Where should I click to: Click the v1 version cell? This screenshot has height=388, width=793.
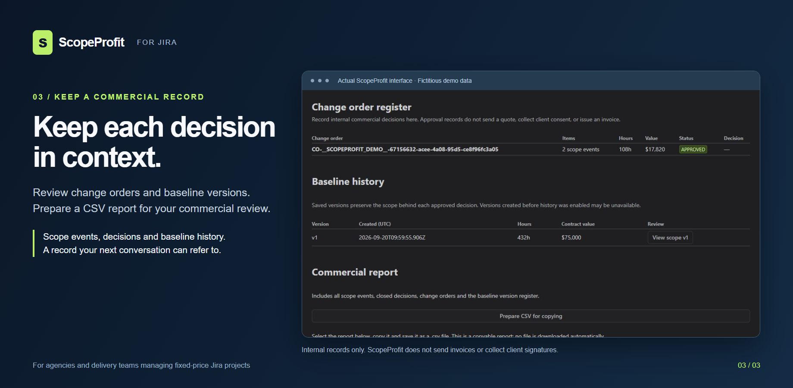(315, 238)
